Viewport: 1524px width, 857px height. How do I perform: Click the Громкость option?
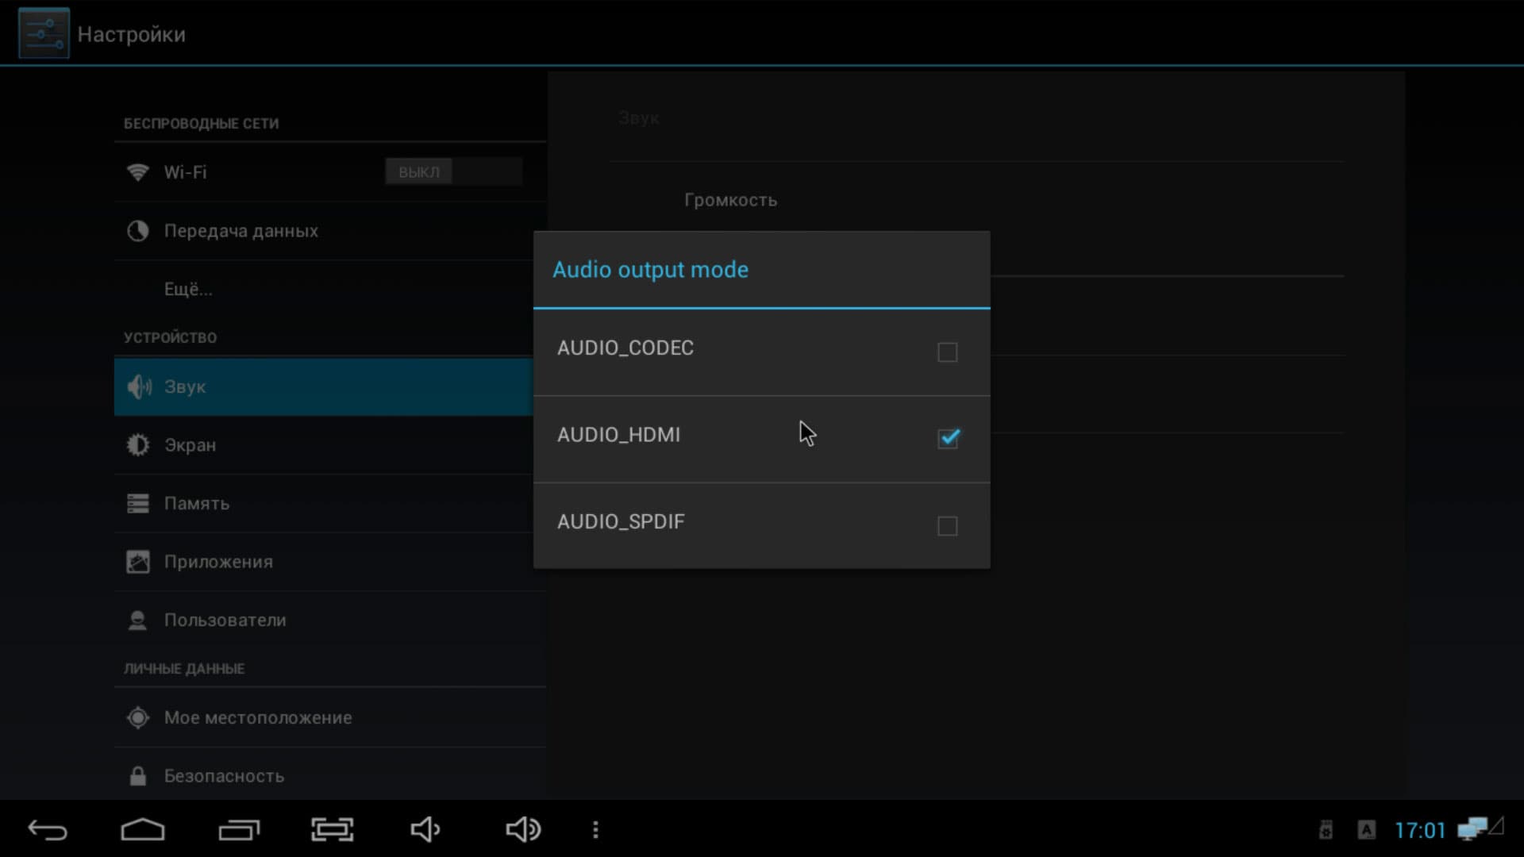tap(730, 200)
